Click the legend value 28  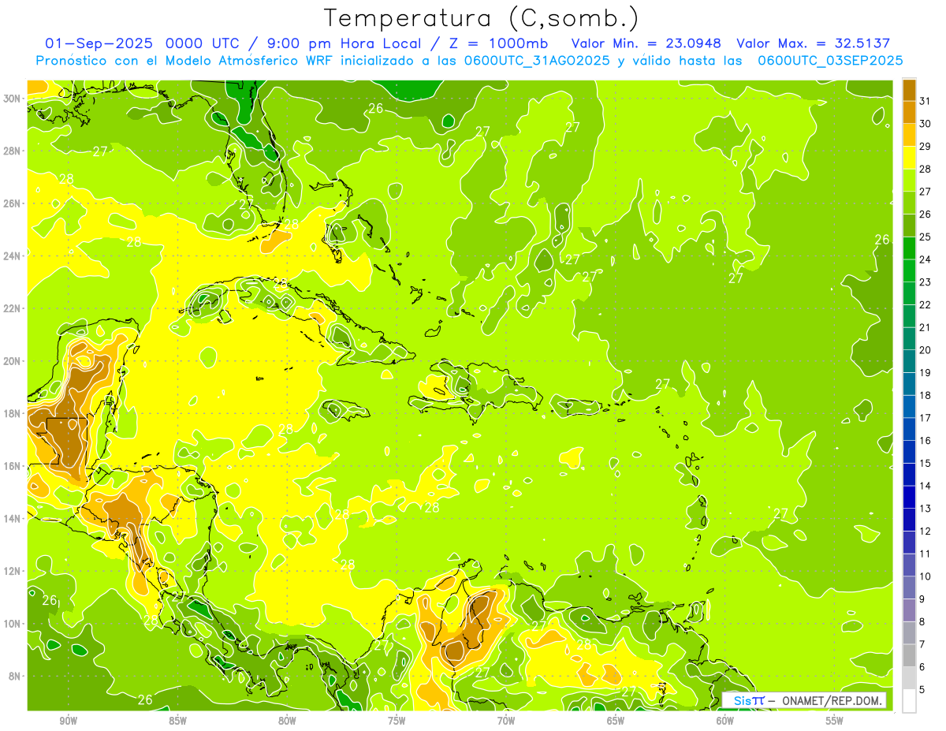[926, 169]
